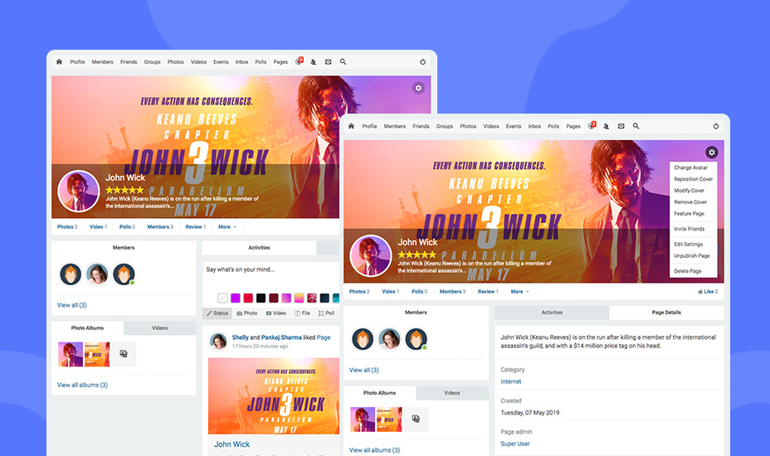770x456 pixels.
Task: Choose Modify Cover from the gear menu
Action: pos(689,191)
